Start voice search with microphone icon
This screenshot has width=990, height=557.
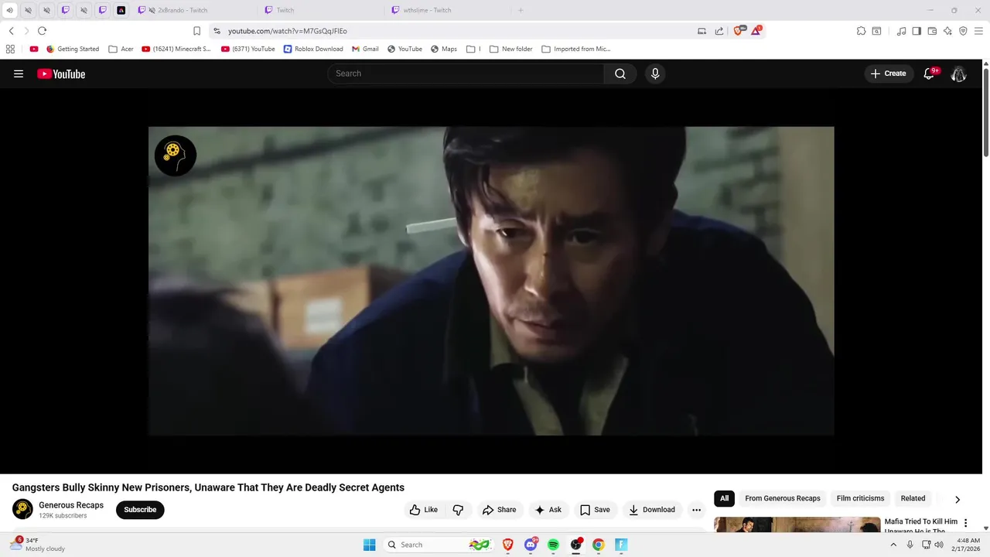click(655, 73)
